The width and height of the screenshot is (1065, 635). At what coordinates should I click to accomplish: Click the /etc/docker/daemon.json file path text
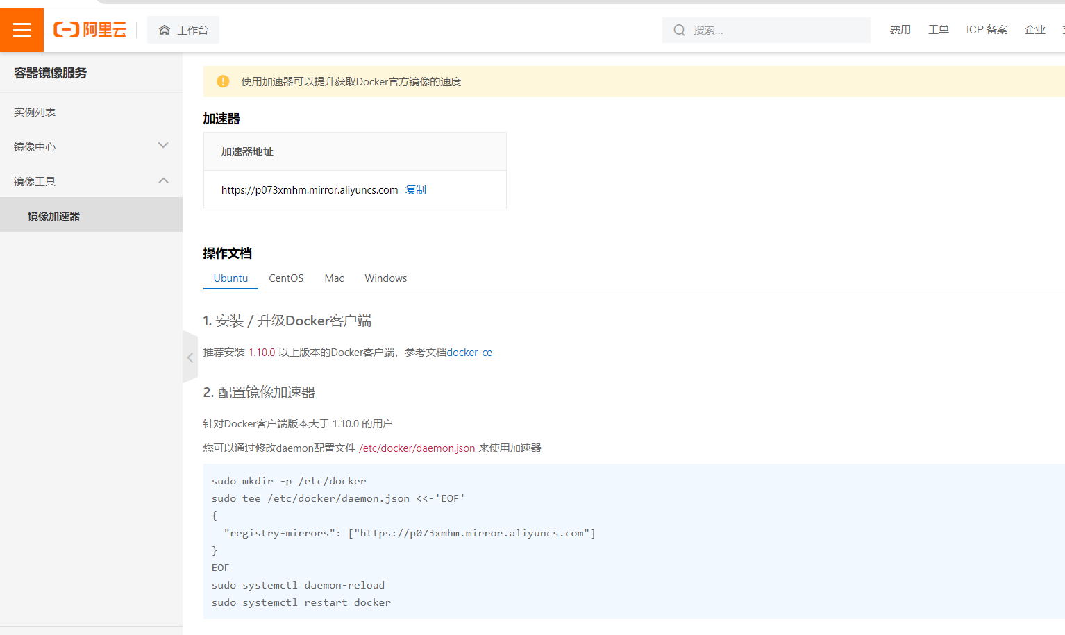[x=417, y=448]
